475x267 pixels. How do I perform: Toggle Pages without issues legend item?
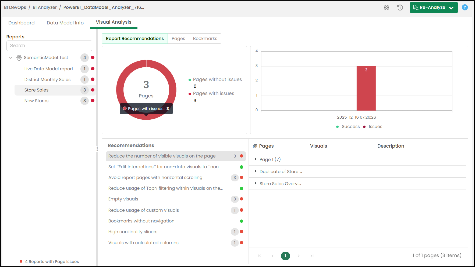coord(215,79)
